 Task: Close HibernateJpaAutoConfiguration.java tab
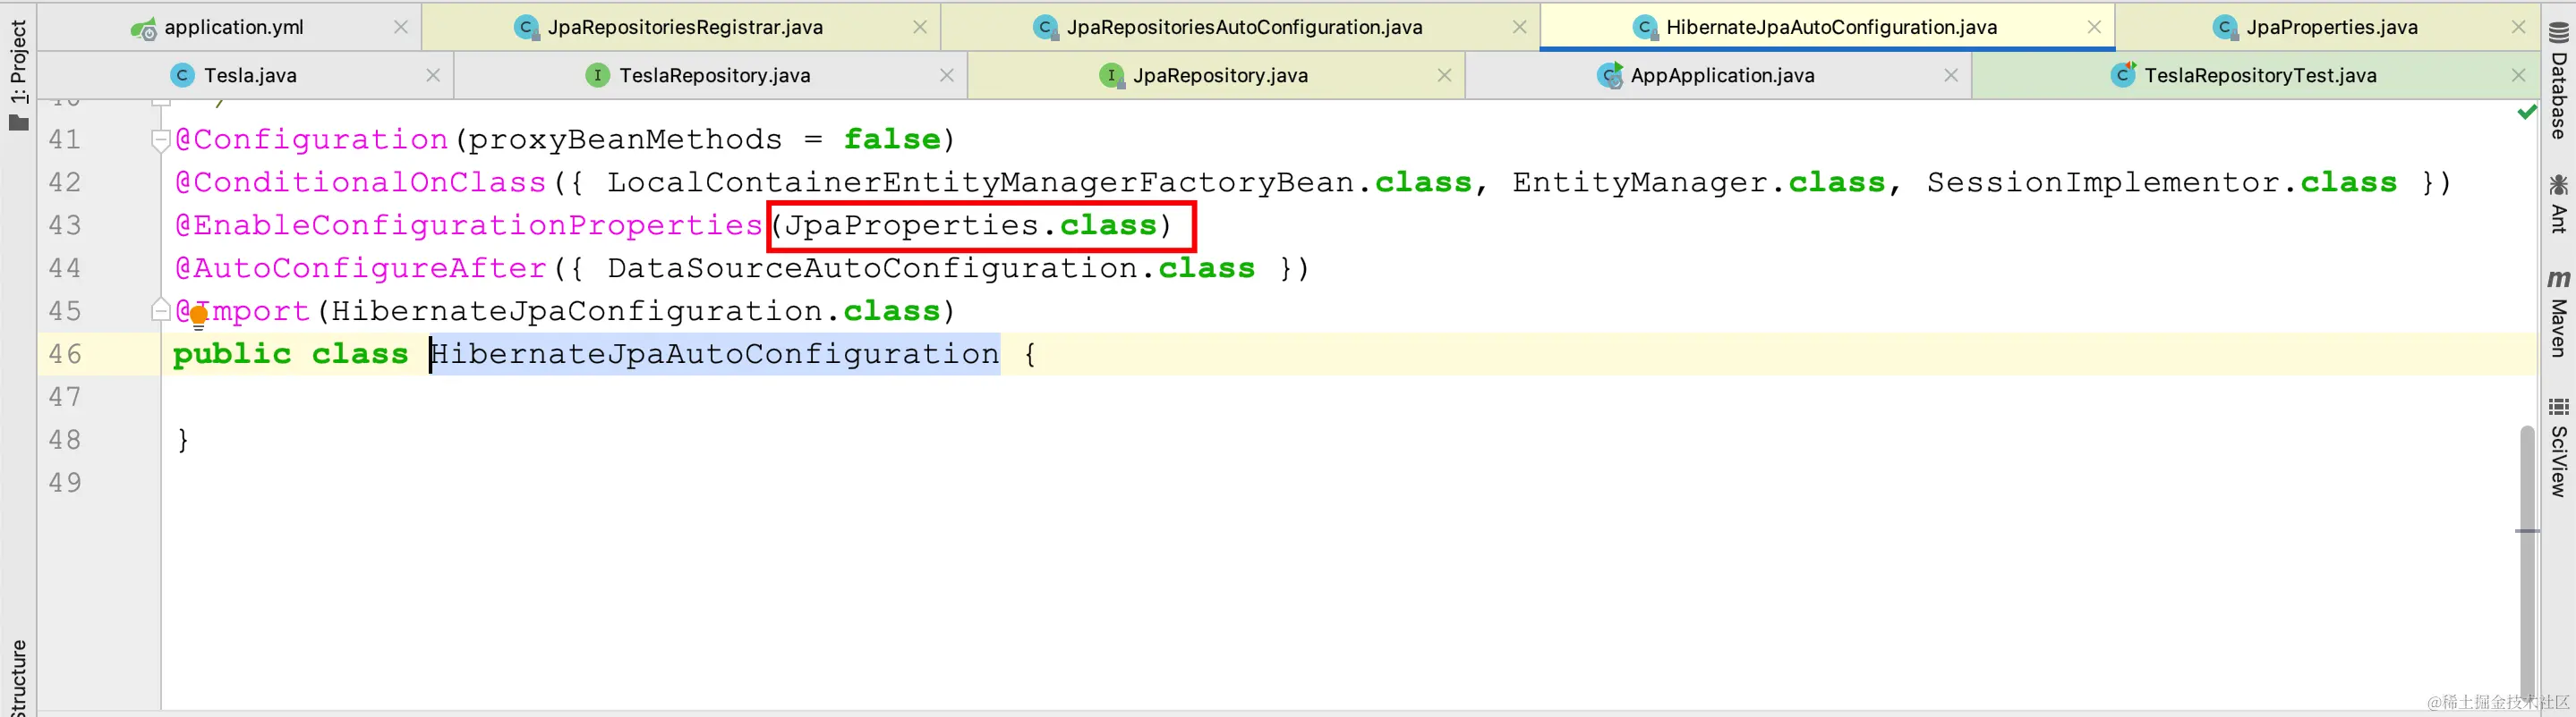[x=2094, y=27]
